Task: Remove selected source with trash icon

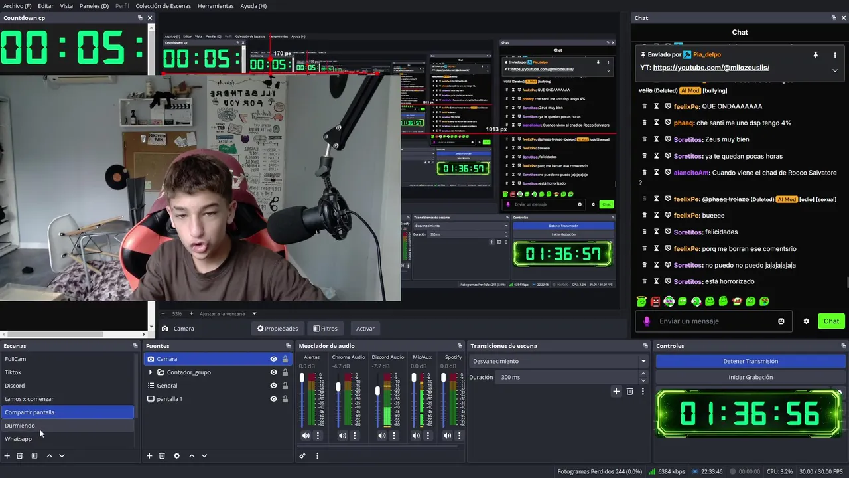Action: point(162,456)
